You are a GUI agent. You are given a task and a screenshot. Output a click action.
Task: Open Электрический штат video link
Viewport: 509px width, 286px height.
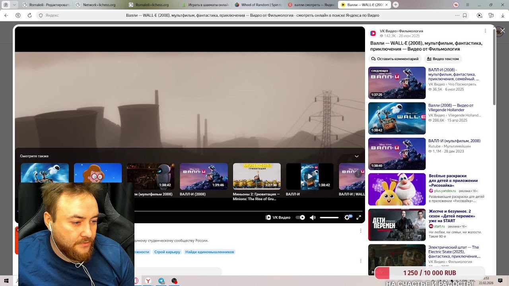pyautogui.click(x=454, y=252)
